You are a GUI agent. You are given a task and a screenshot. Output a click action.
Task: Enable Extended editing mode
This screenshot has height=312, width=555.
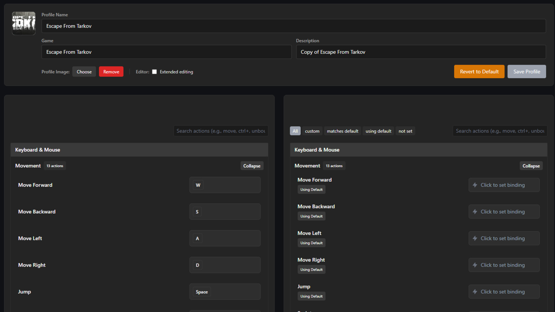[x=154, y=72]
